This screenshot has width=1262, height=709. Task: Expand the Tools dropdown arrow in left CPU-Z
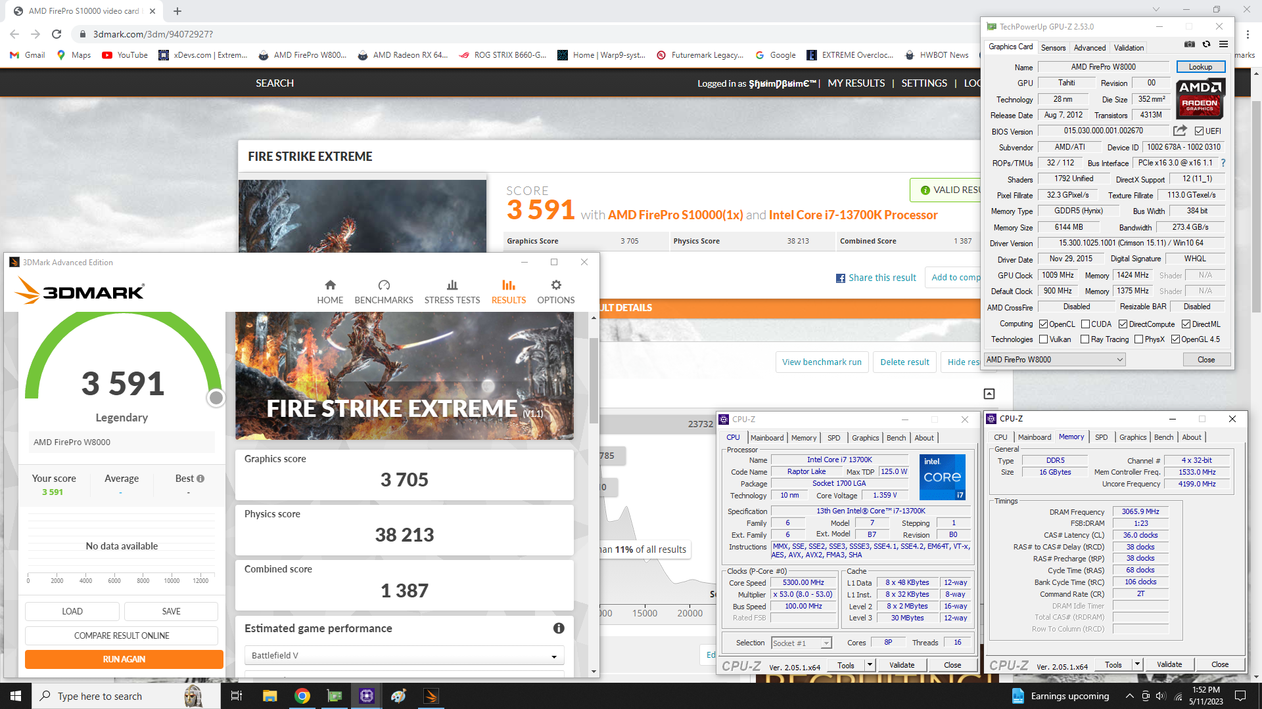pyautogui.click(x=870, y=665)
